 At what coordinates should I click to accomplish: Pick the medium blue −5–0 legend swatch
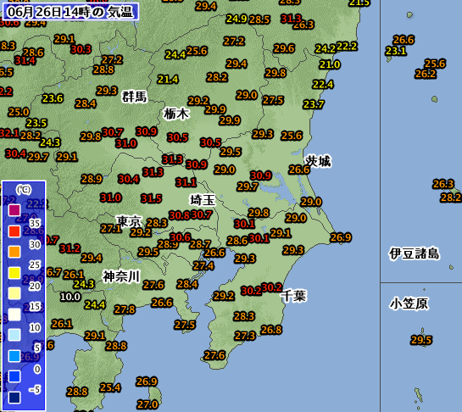pos(14,376)
